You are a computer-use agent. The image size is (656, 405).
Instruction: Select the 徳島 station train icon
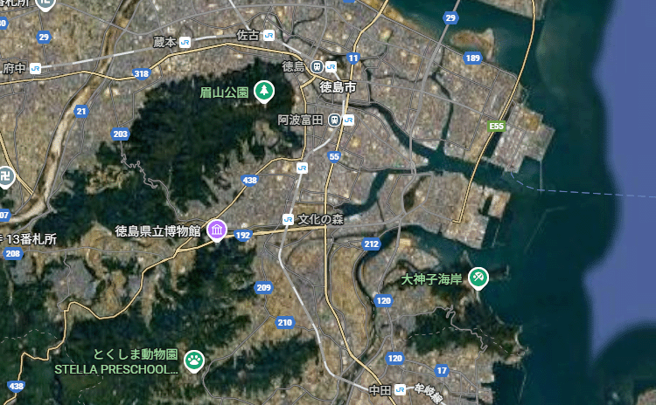click(317, 66)
